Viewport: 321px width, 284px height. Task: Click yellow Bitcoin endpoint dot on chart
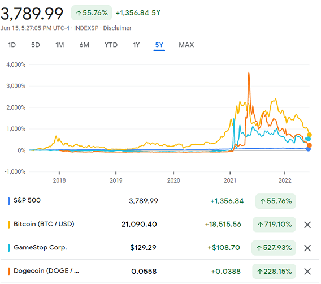[x=309, y=135]
